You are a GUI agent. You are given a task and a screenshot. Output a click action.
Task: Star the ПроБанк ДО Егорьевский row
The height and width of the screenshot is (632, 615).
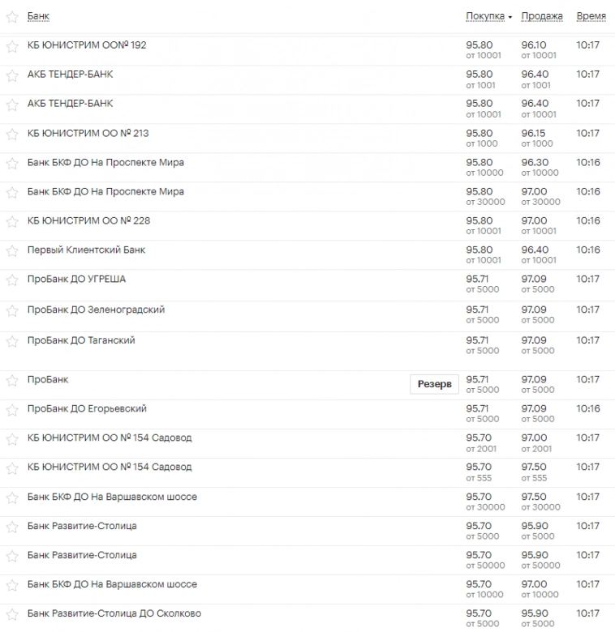pyautogui.click(x=12, y=410)
